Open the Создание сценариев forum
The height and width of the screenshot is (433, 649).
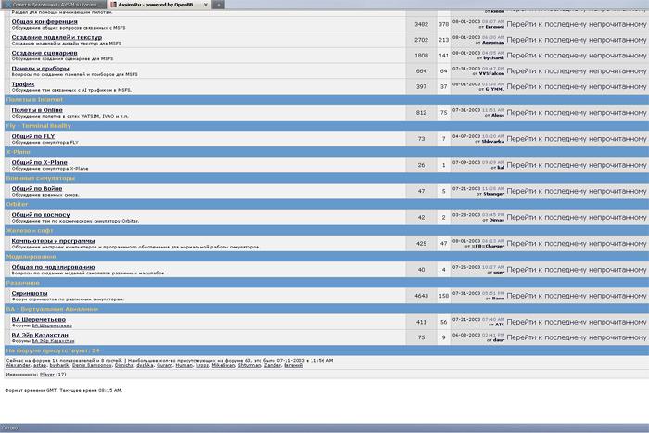pyautogui.click(x=45, y=53)
